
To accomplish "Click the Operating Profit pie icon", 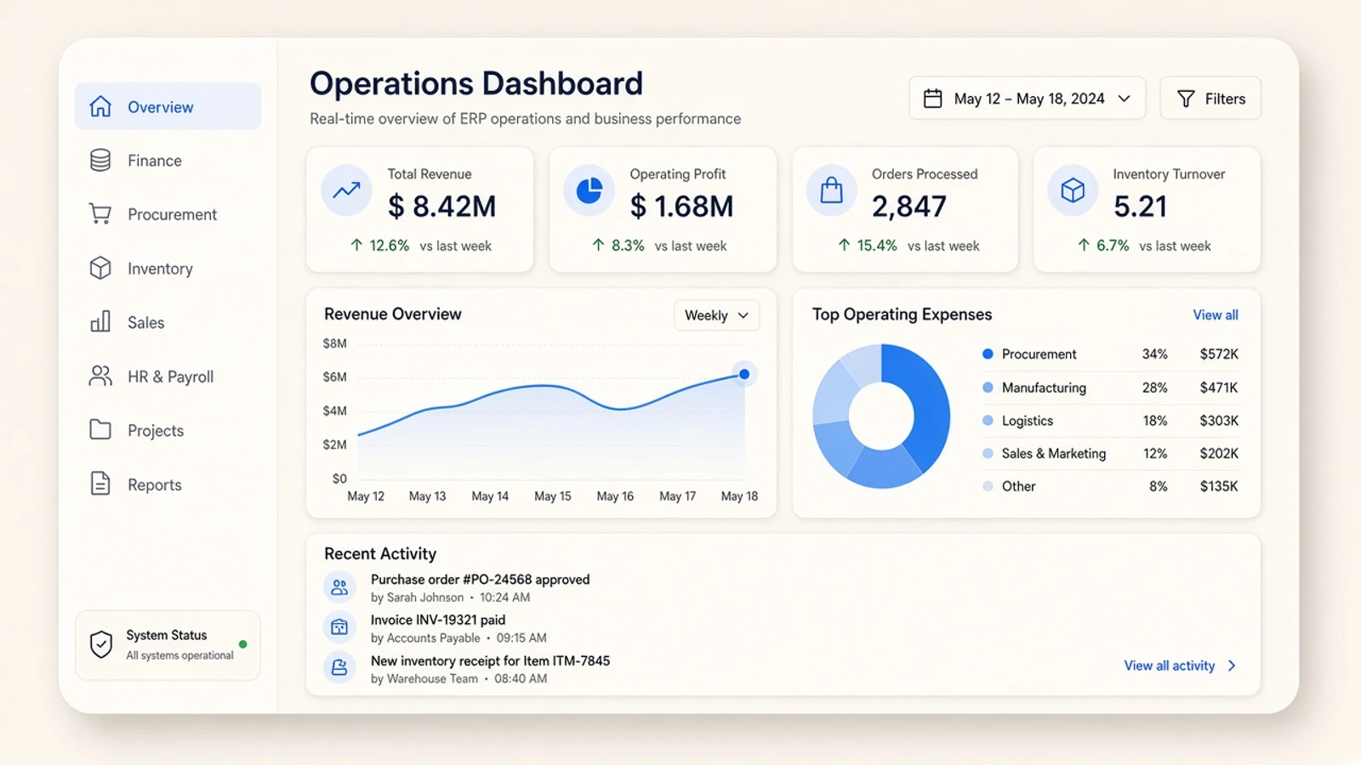I will 589,190.
